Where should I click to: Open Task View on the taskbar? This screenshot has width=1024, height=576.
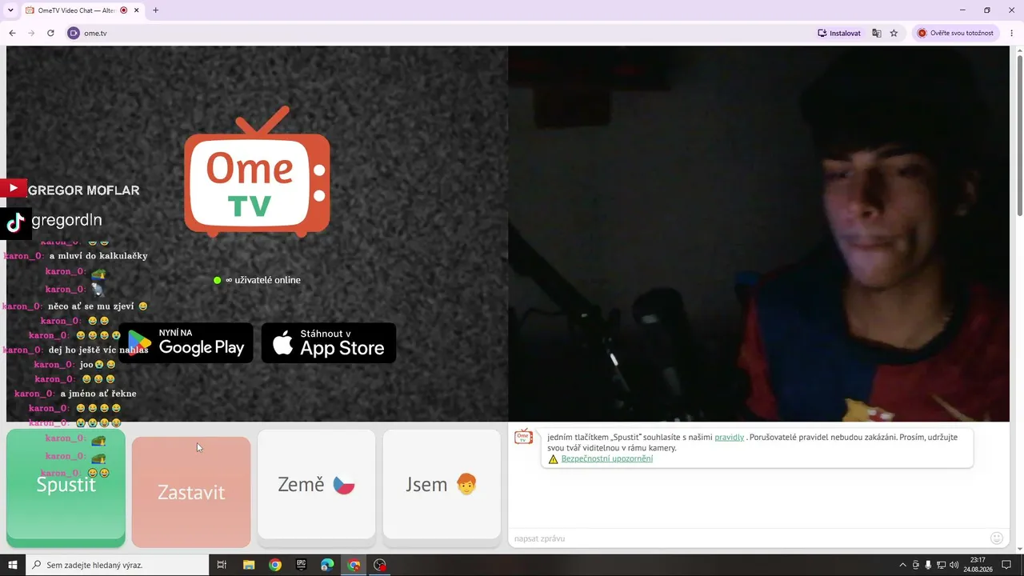point(222,565)
